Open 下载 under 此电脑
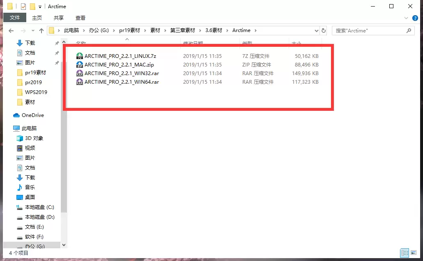This screenshot has height=261, width=423. coord(30,178)
